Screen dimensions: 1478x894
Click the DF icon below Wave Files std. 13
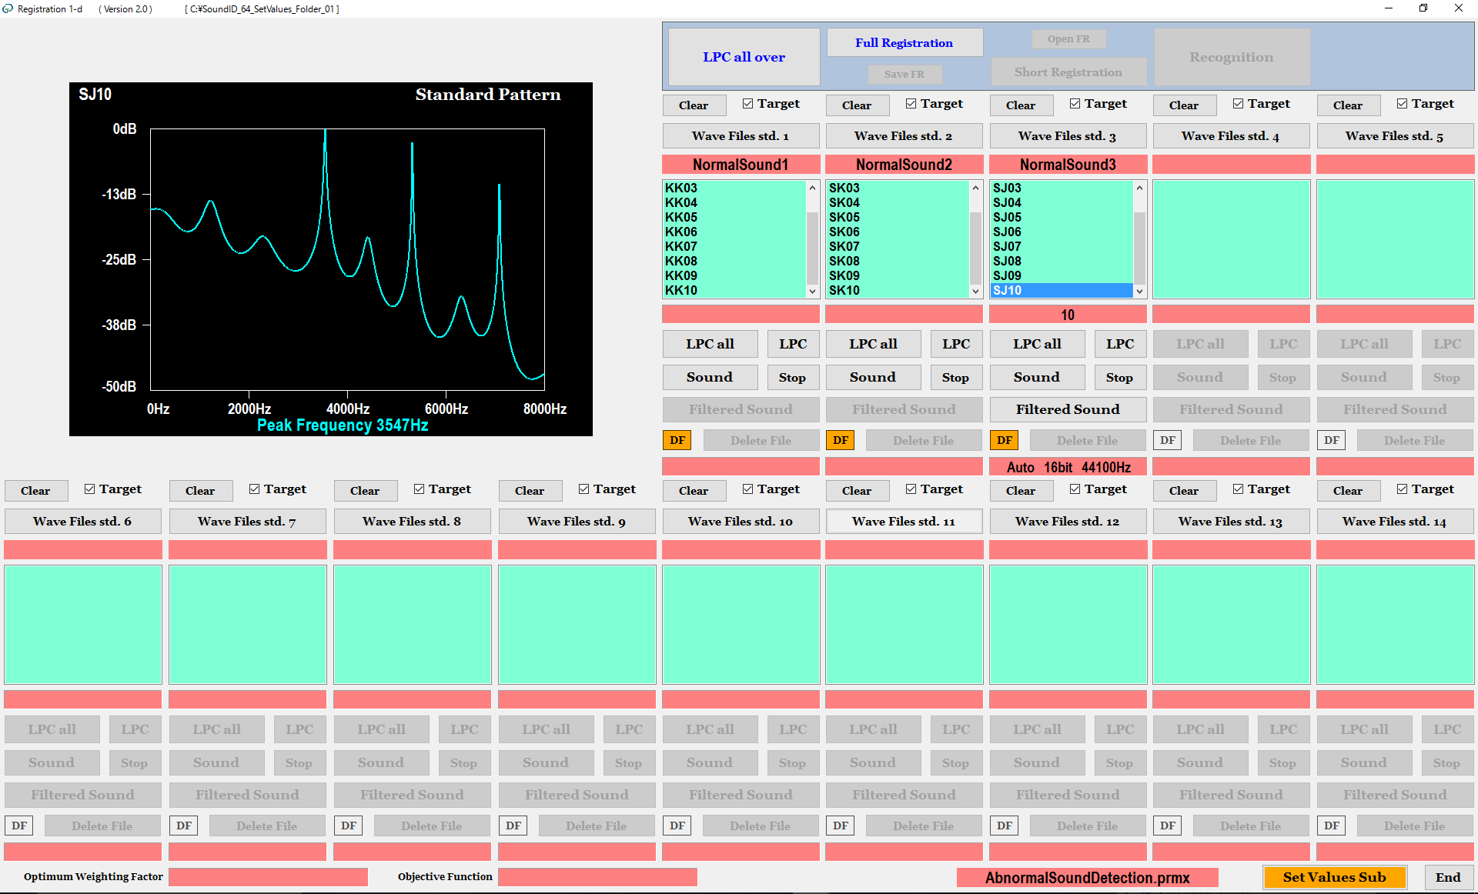pos(1167,825)
